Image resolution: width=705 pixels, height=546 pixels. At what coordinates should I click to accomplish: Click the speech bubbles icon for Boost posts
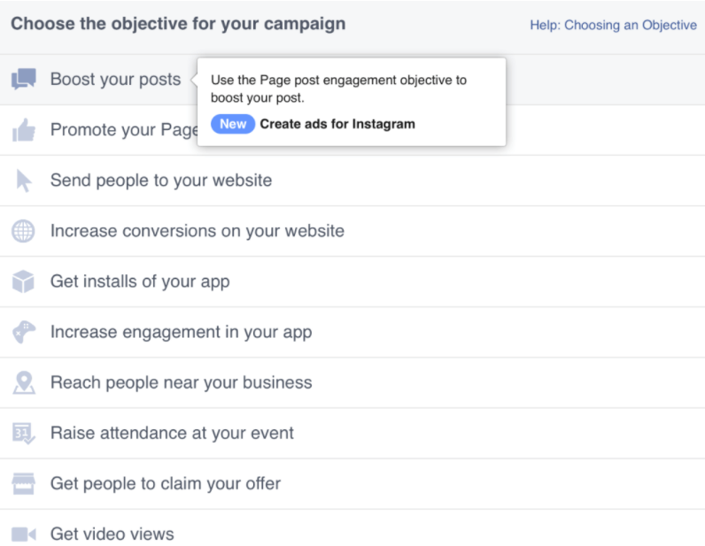tap(24, 80)
